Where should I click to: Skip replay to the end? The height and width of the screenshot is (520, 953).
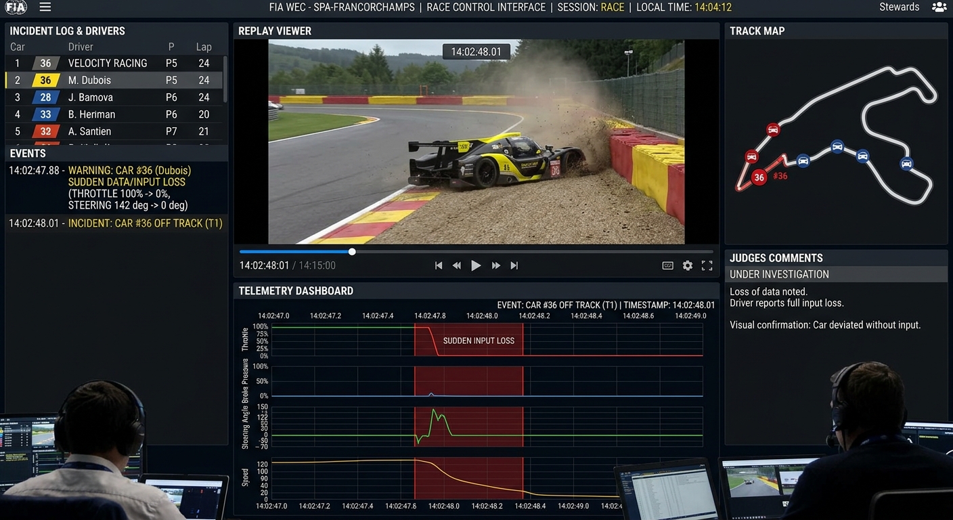click(514, 265)
